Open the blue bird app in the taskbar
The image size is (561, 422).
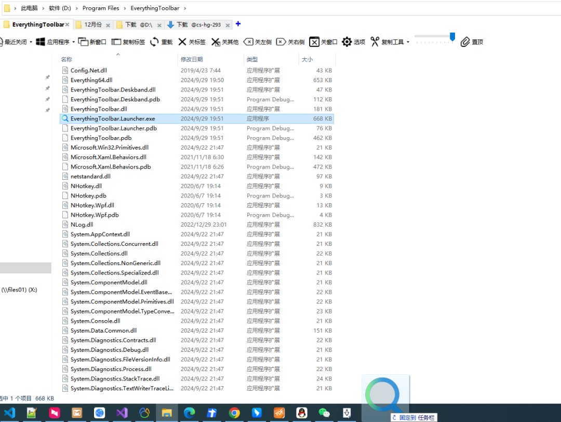(257, 413)
